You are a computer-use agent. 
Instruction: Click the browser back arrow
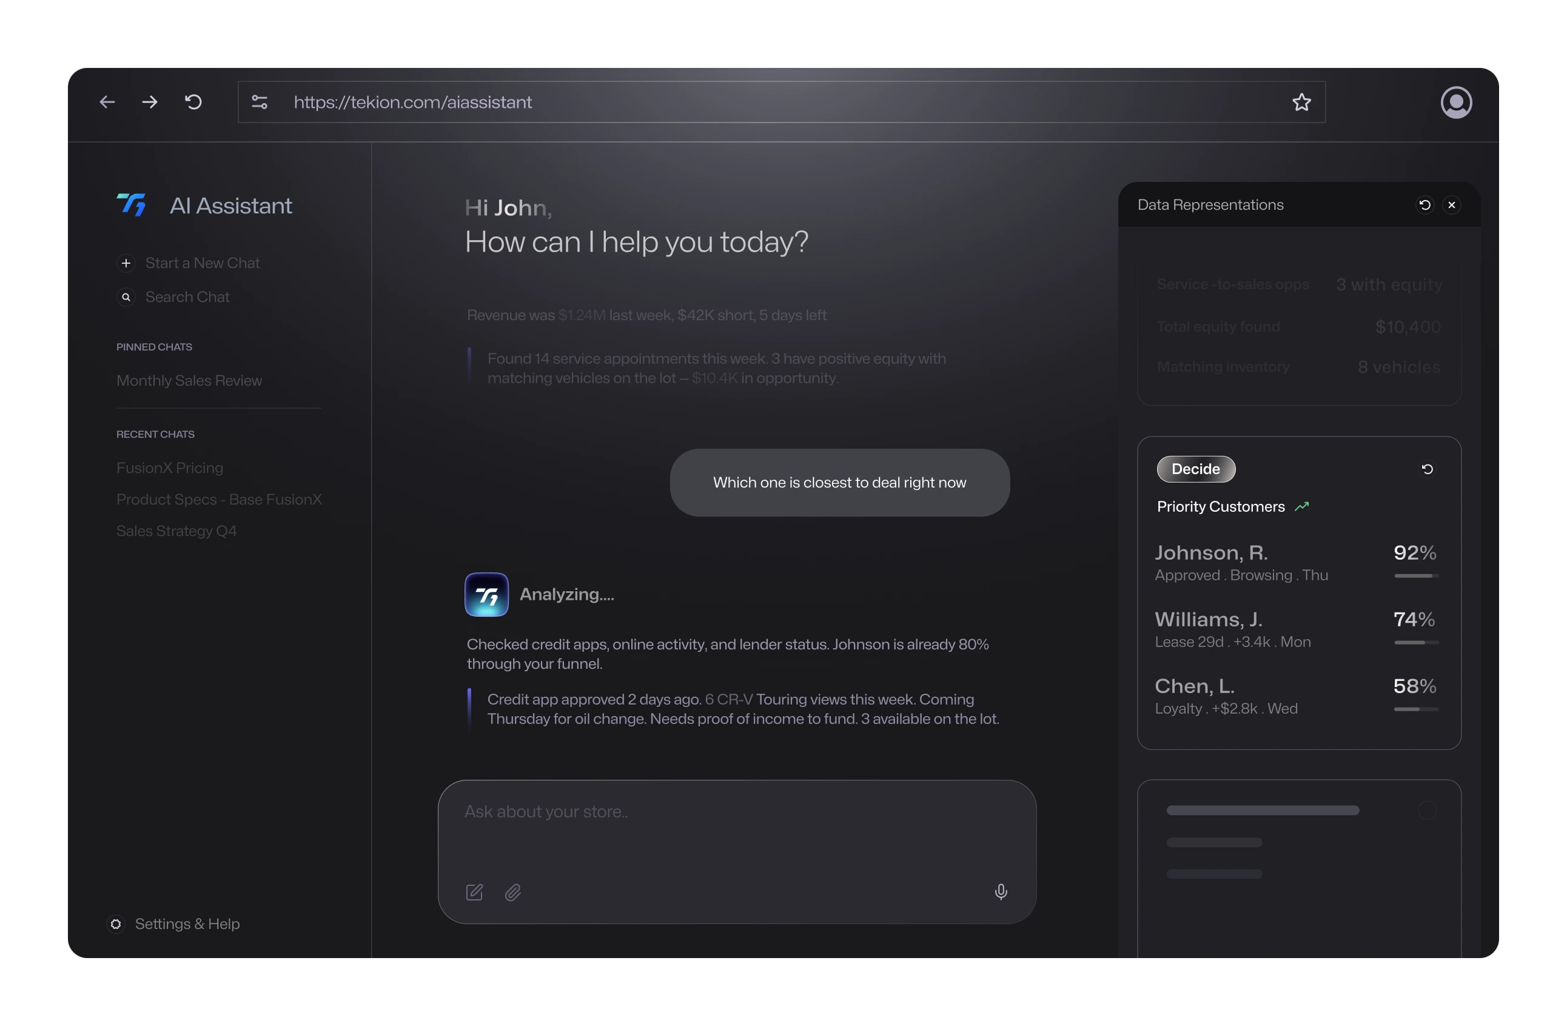click(107, 102)
